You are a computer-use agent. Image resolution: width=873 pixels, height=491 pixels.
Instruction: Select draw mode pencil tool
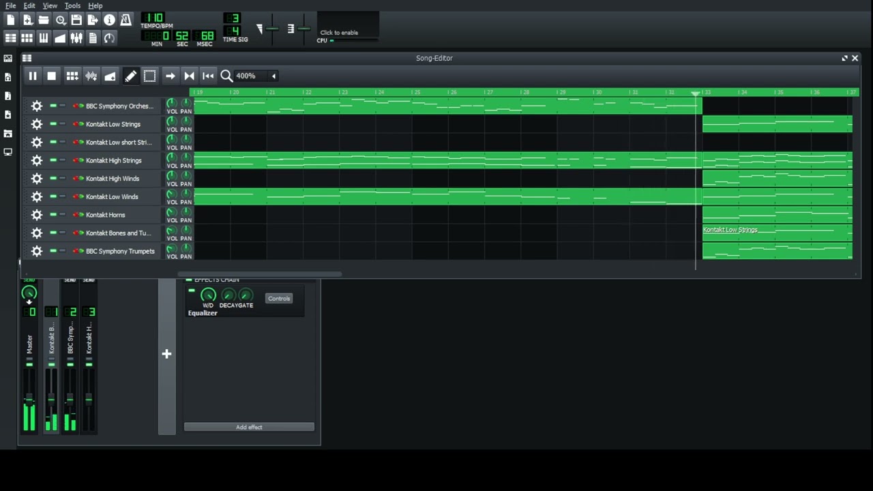tap(130, 76)
